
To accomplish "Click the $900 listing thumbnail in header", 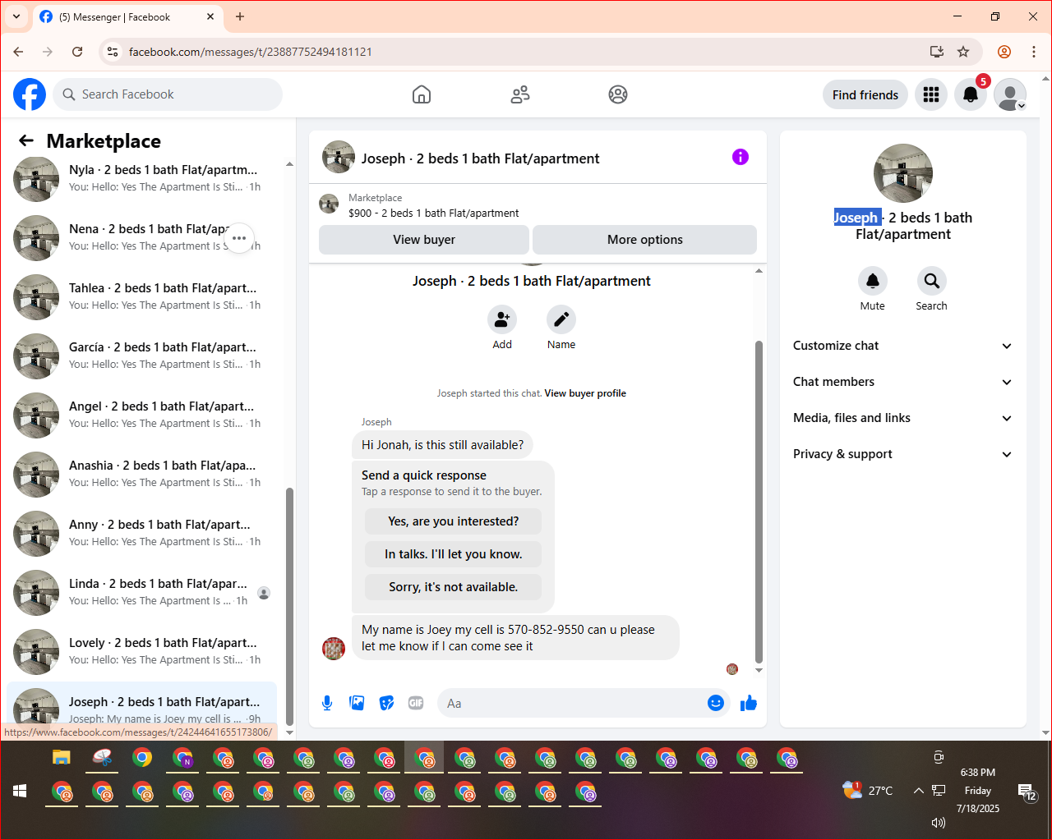I will coord(329,204).
